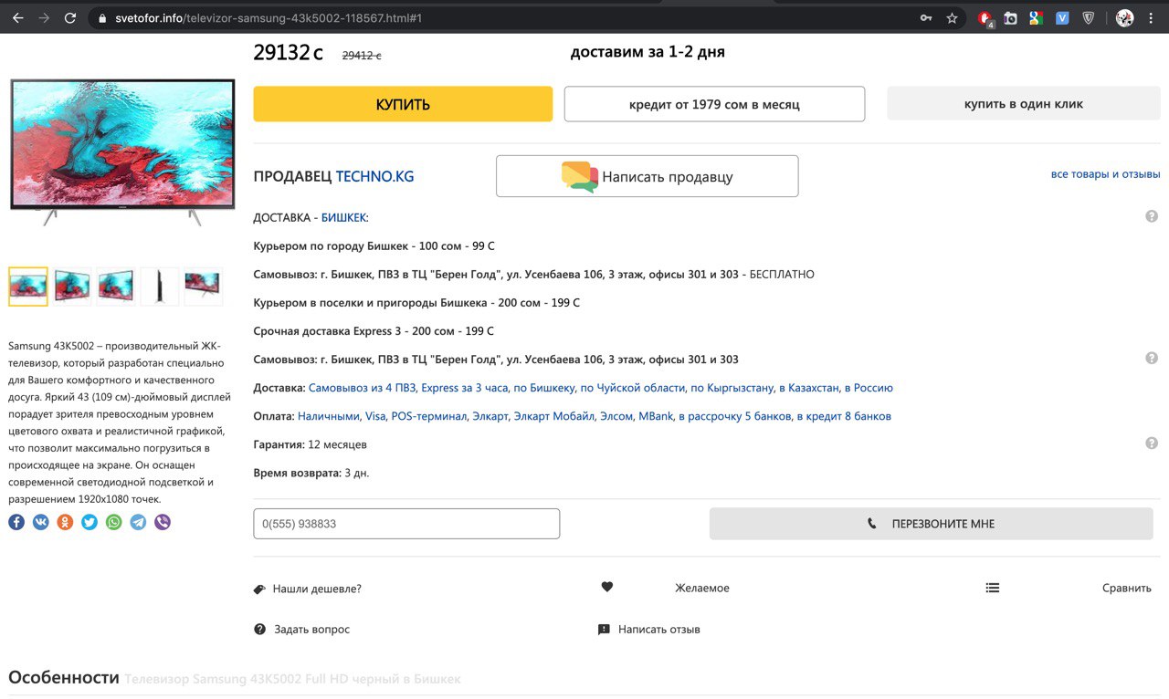This screenshot has width=1169, height=699.
Task: Click the price 29132 с
Action: coord(288,53)
